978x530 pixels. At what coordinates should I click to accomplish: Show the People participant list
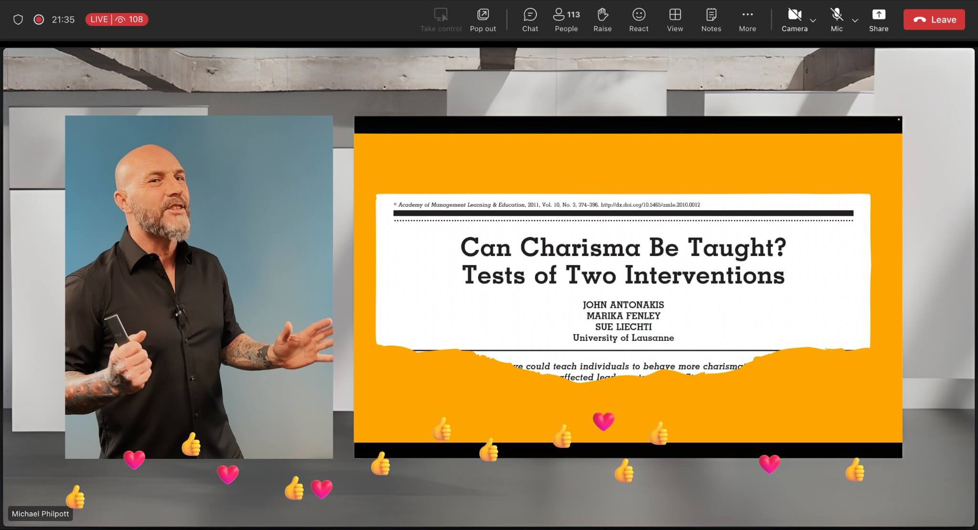click(x=566, y=20)
